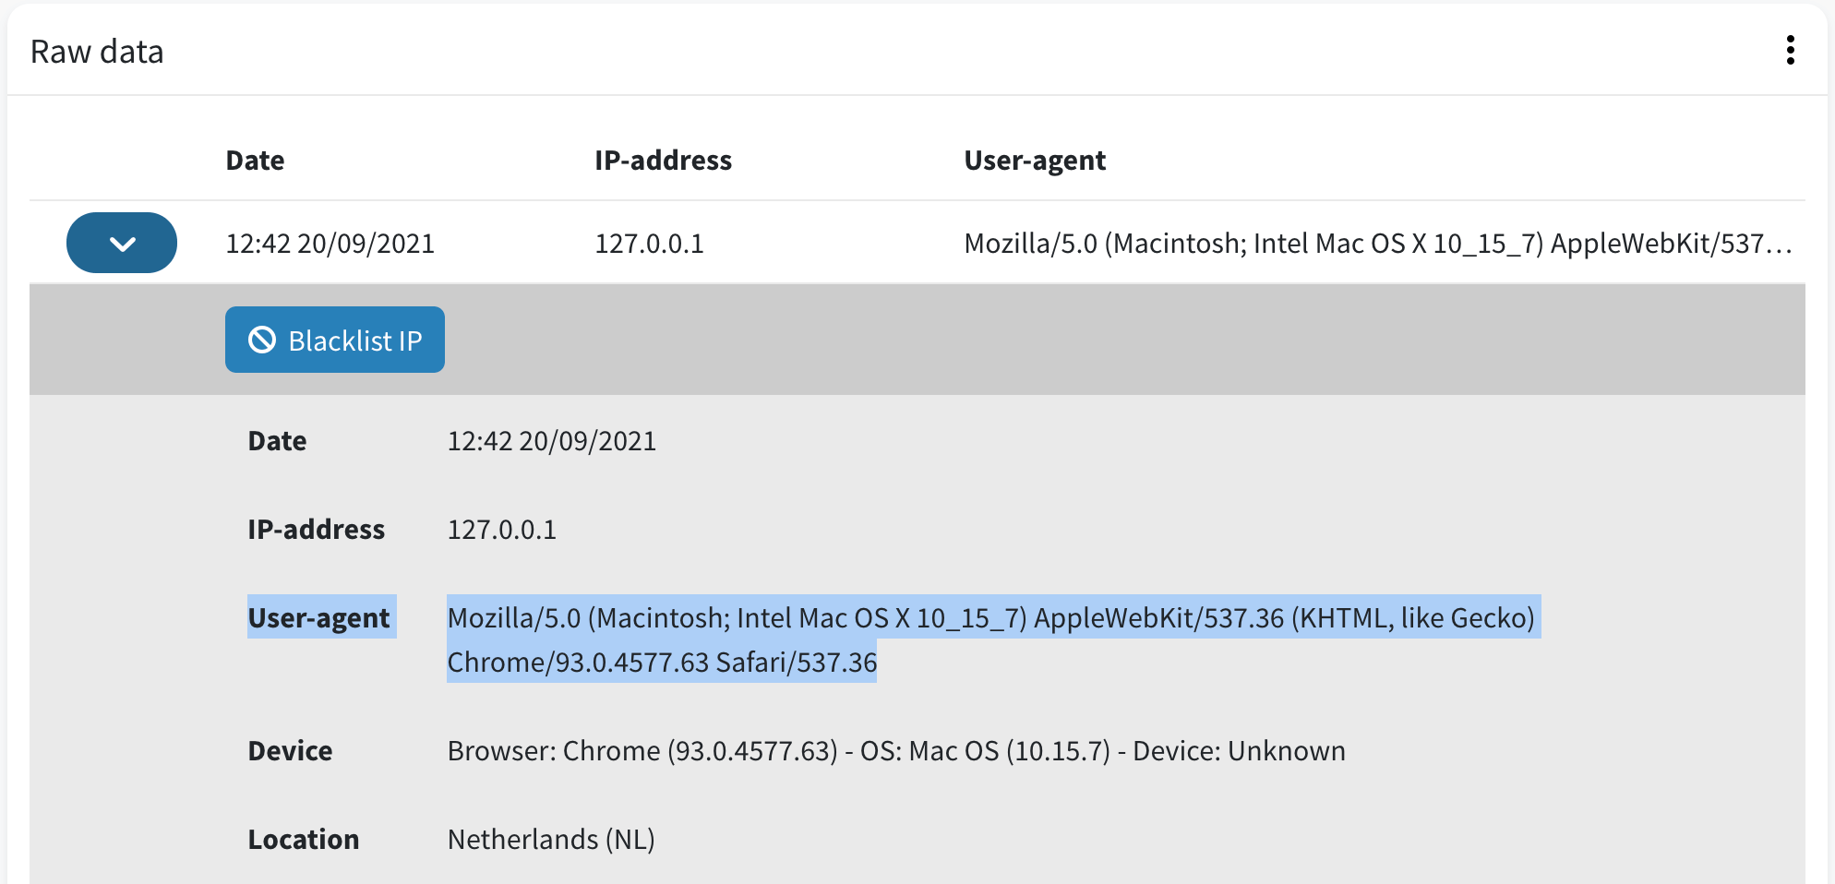The width and height of the screenshot is (1835, 884).
Task: Click the Date column header
Action: click(x=255, y=161)
